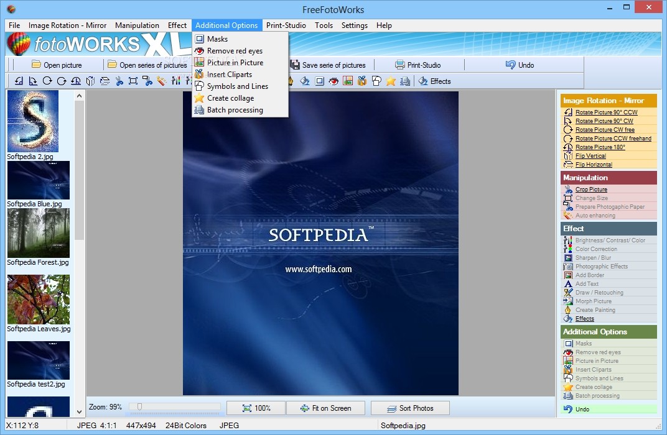This screenshot has height=435, width=667.
Task: Select the Softpedia Forest.jpg thumbnail
Action: [39, 233]
